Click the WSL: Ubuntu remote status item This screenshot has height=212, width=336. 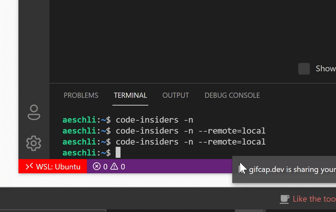[x=53, y=167]
